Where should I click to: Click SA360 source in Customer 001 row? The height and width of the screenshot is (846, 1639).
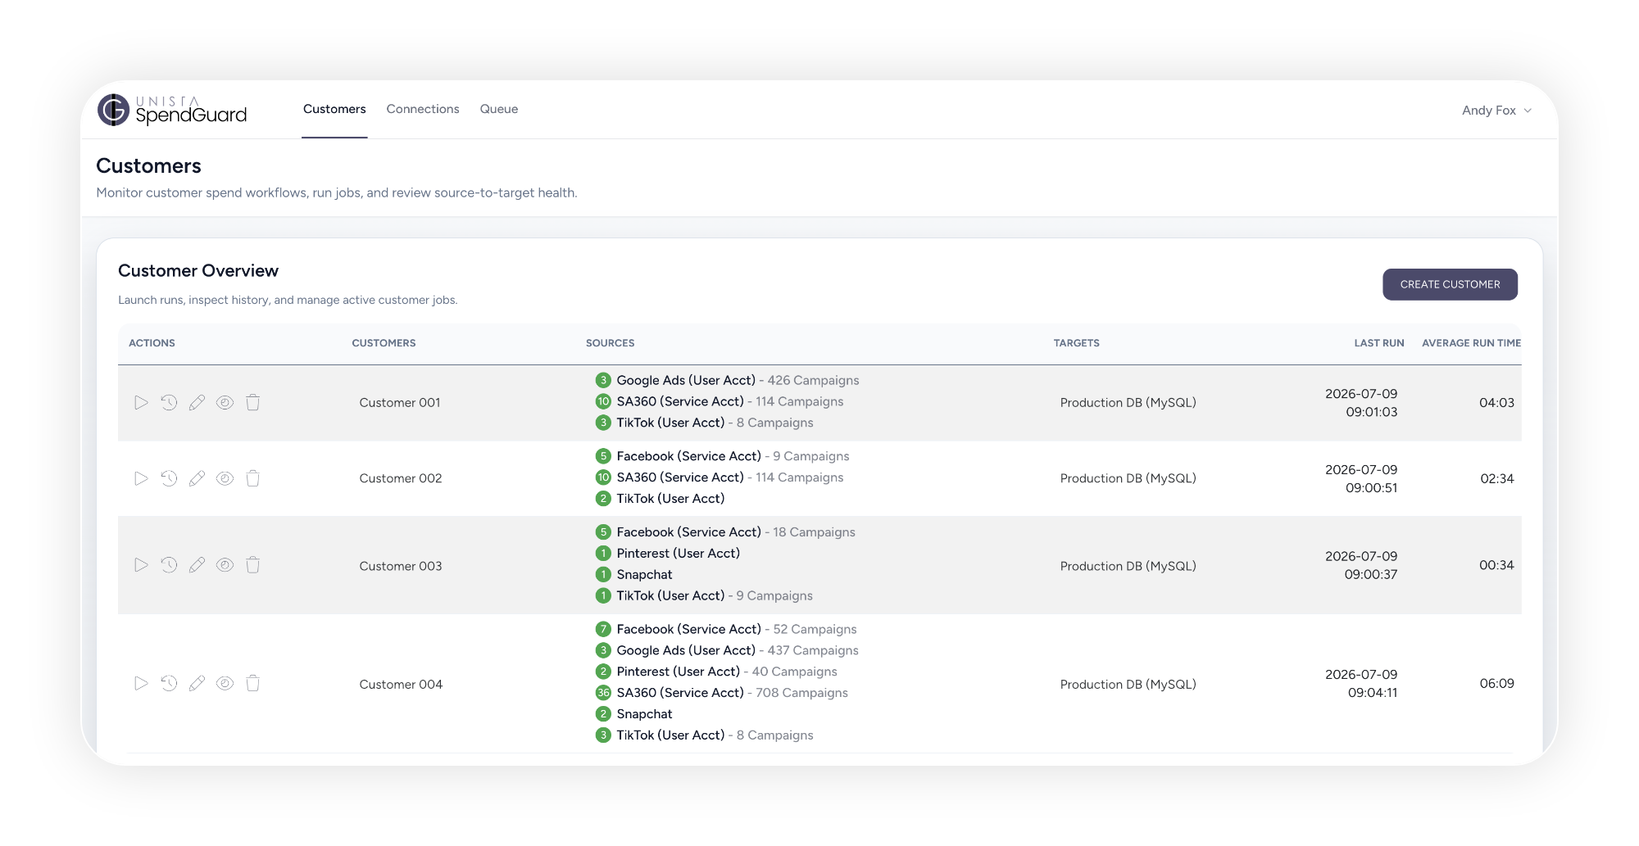coord(729,401)
